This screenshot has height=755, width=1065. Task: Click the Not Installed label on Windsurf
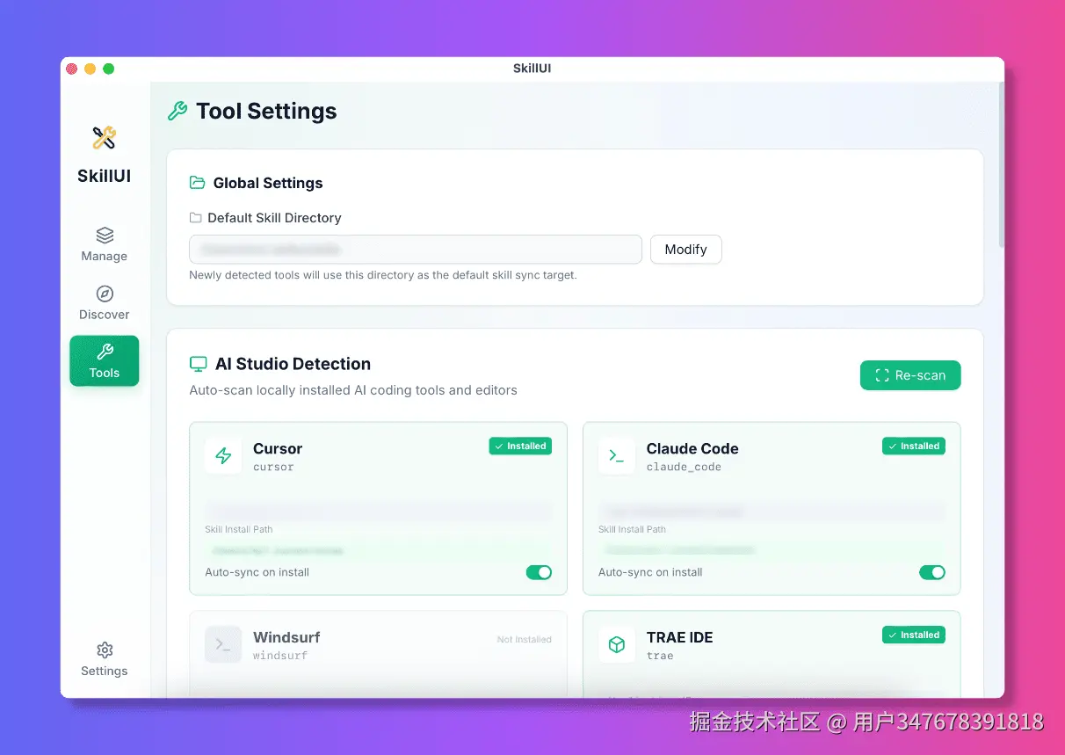coord(525,640)
